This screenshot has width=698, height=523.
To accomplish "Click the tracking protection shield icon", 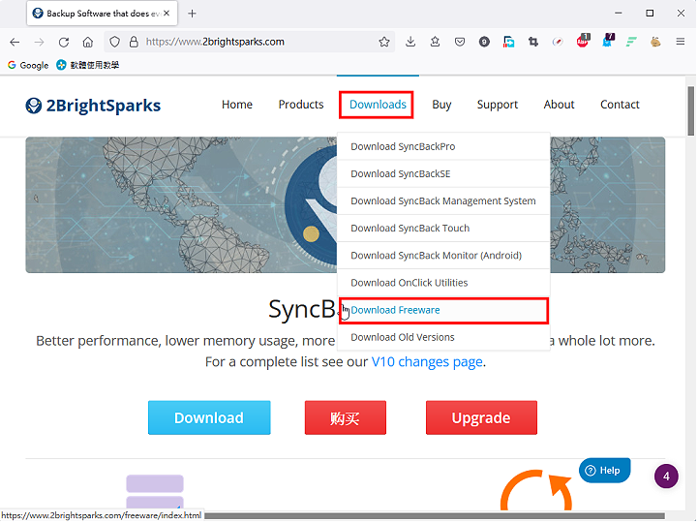I will pos(115,42).
